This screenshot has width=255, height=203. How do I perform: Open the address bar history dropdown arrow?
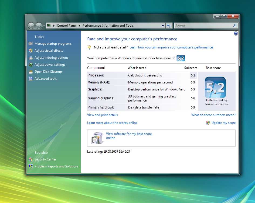[x=163, y=26]
